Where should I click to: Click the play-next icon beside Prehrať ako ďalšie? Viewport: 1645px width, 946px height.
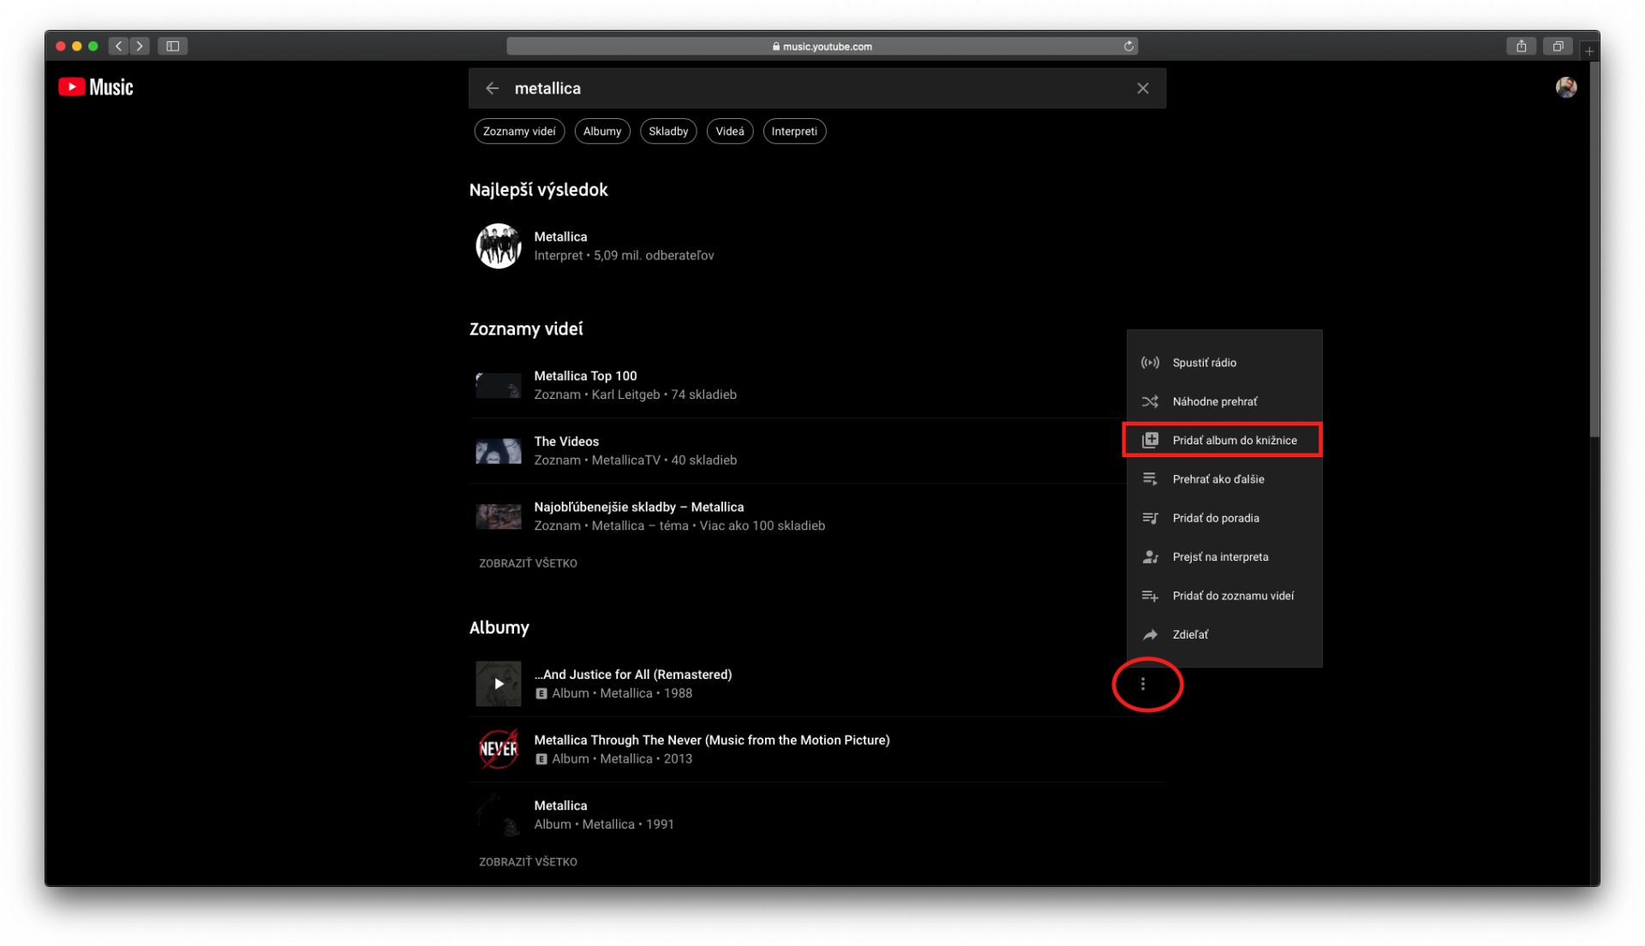tap(1150, 479)
